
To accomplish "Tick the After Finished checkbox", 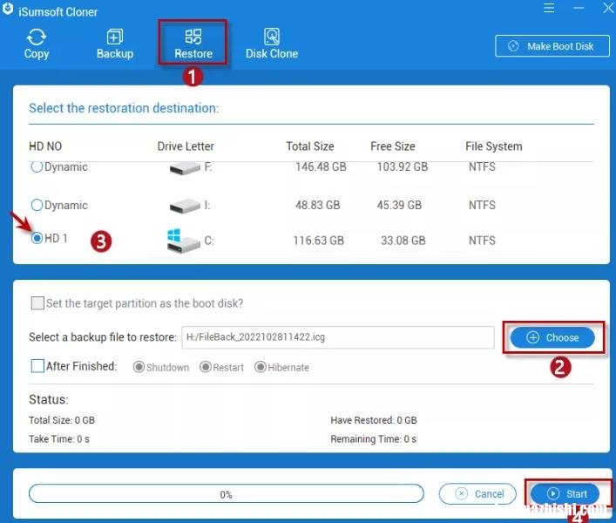I will [37, 366].
